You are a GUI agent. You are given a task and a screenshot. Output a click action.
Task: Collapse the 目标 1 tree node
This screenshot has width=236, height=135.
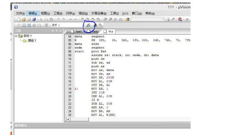click(16, 36)
